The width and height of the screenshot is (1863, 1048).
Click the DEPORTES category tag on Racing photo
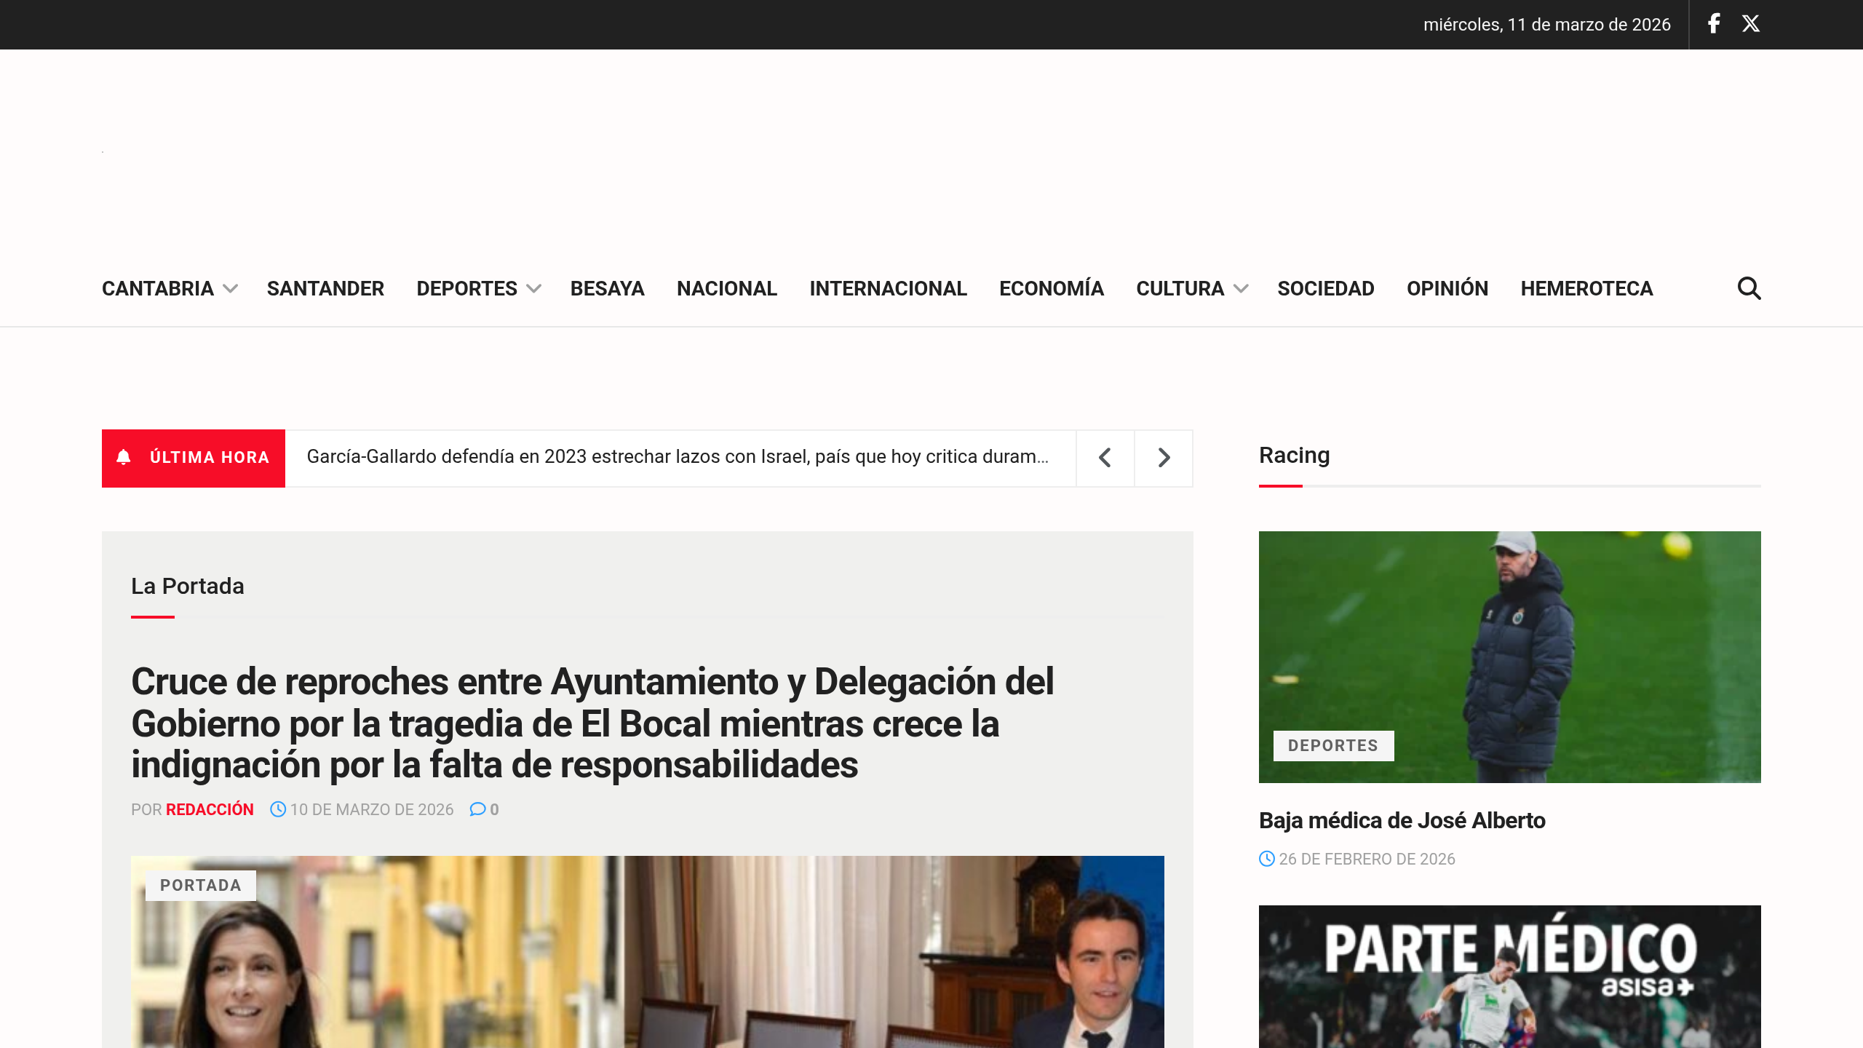(1334, 745)
